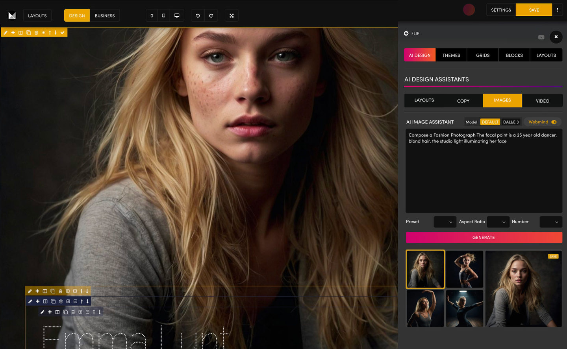Switch to the THEMES tab
This screenshot has height=349, width=567.
click(451, 55)
